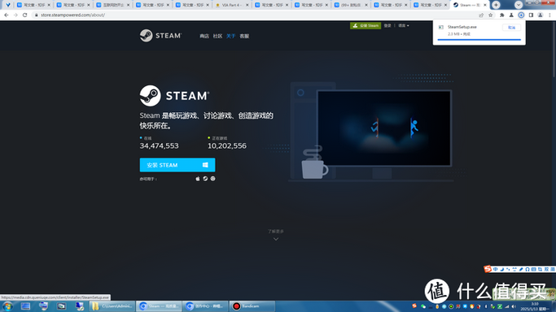Viewport: 556px width, 312px height.
Task: Click the downloads icon in Chrome toolbar
Action: coord(521,15)
